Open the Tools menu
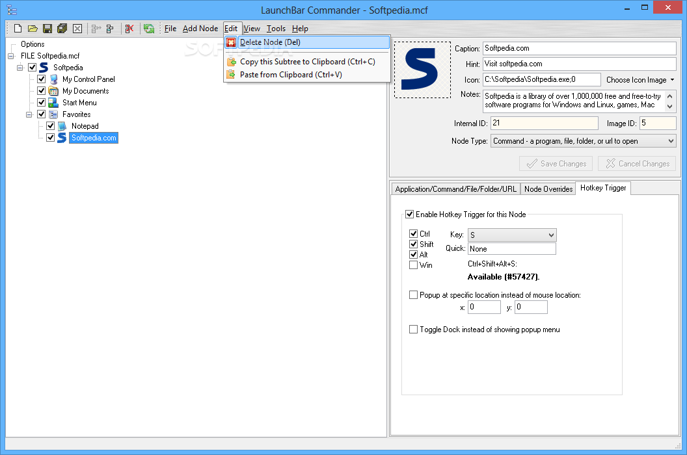 click(x=276, y=29)
